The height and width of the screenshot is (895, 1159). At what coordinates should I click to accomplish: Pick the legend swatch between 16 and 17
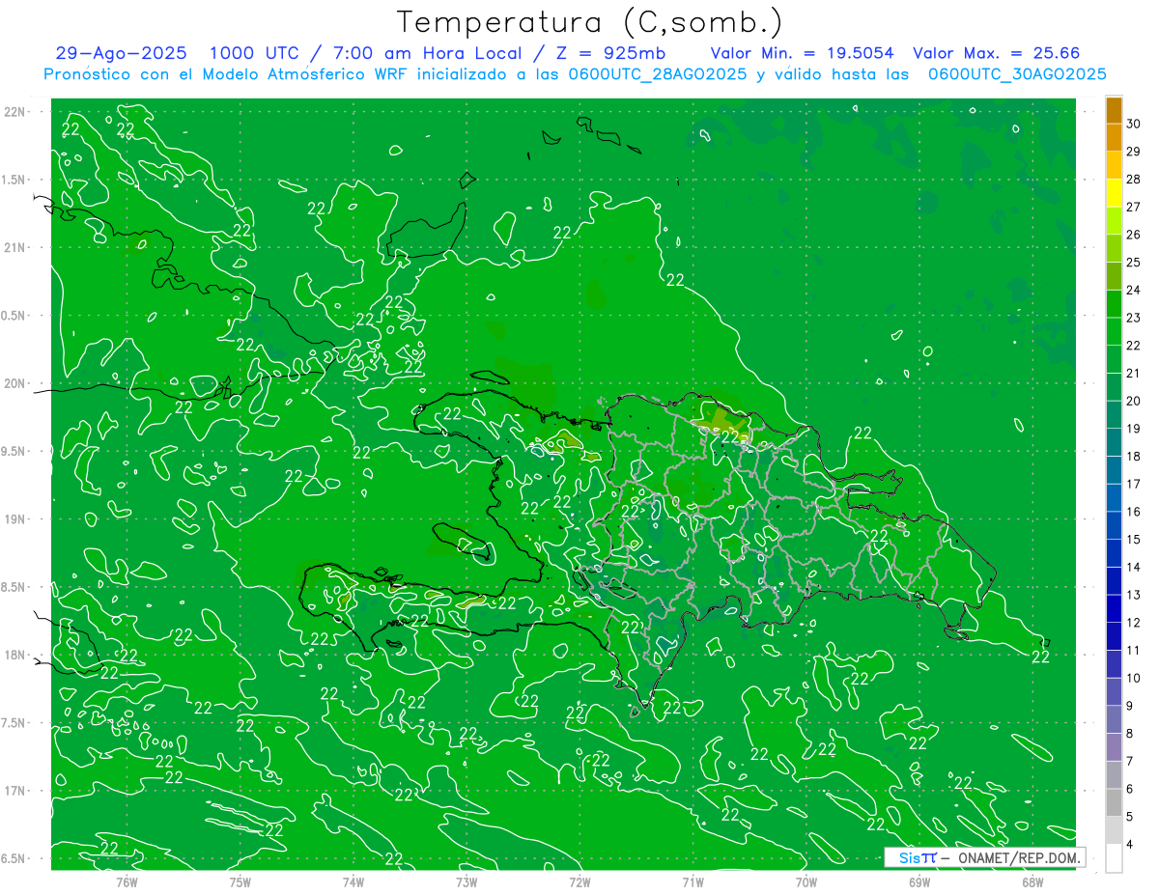[x=1114, y=497]
